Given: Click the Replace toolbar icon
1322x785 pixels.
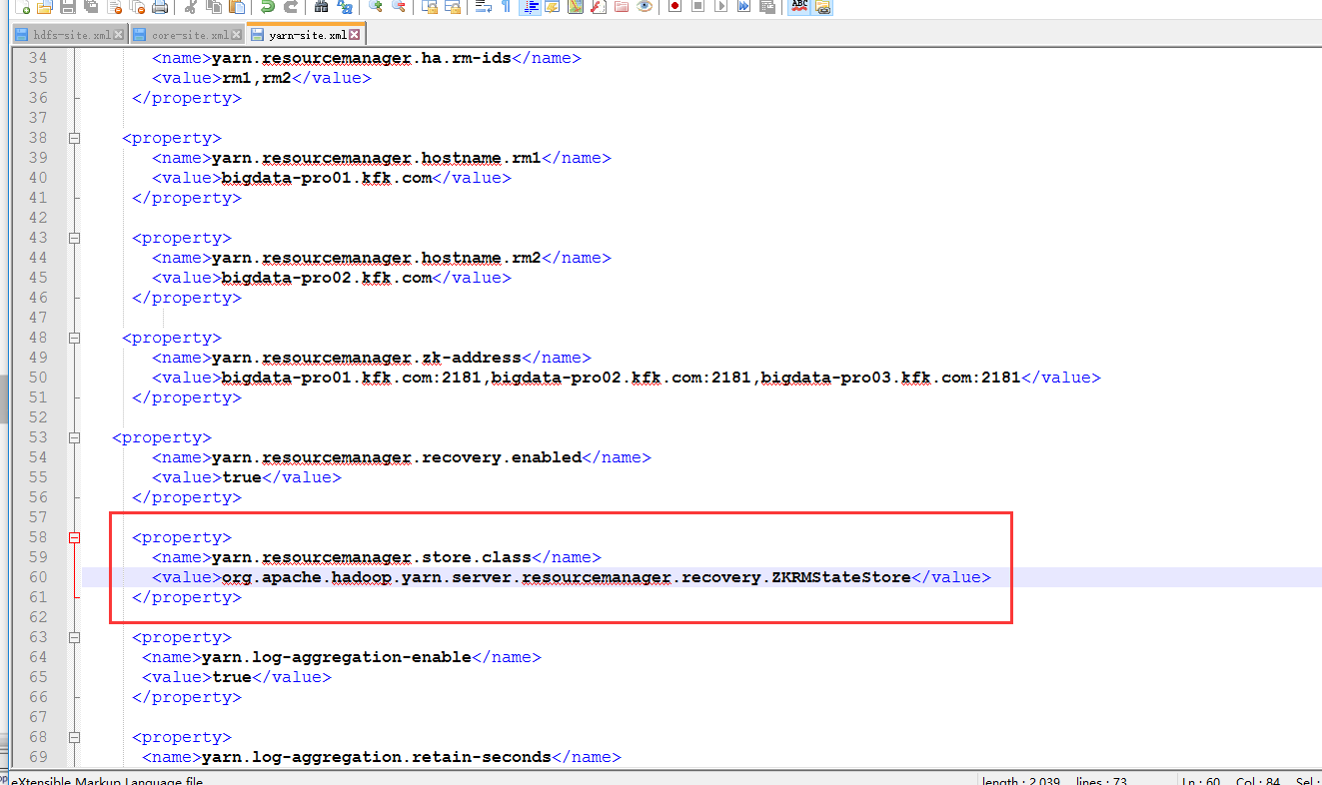Looking at the screenshot, I should [x=344, y=6].
